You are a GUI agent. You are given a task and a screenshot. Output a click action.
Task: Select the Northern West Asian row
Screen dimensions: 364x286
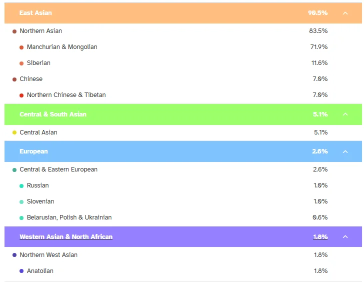coord(183,255)
